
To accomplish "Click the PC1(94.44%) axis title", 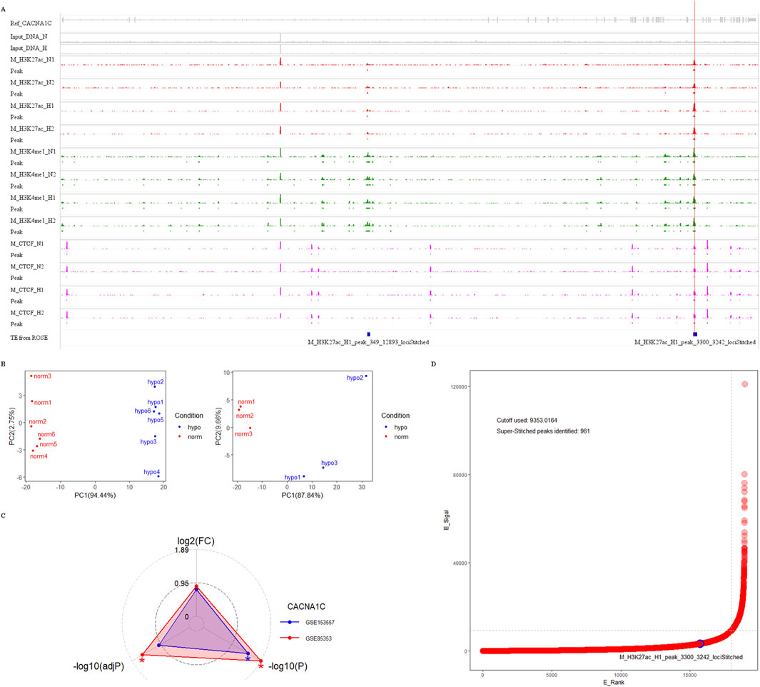I will pos(95,496).
